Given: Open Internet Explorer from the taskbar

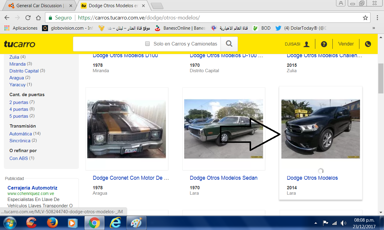Looking at the screenshot, I should 115,223.
